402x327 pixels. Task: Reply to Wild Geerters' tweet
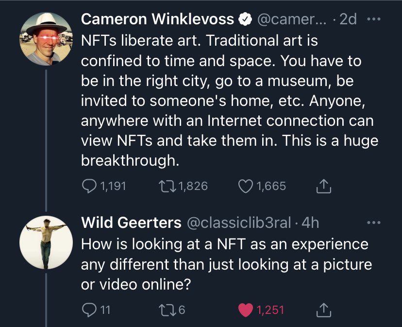click(88, 310)
